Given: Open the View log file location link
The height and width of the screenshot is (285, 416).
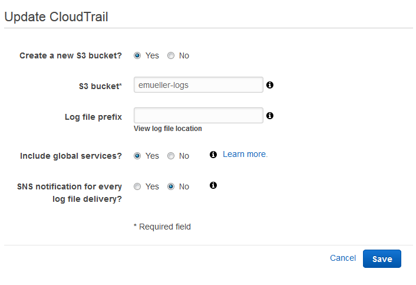Looking at the screenshot, I should coord(168,129).
